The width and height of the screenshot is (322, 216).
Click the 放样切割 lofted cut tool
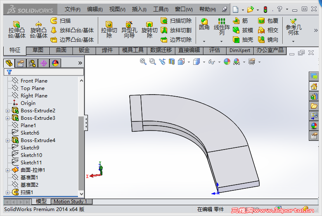(176, 30)
